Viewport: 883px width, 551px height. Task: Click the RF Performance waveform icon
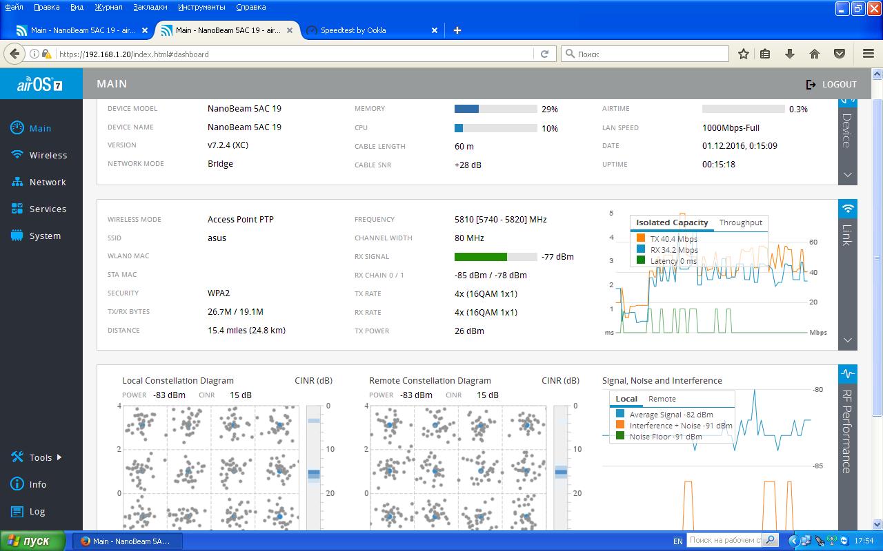click(848, 374)
